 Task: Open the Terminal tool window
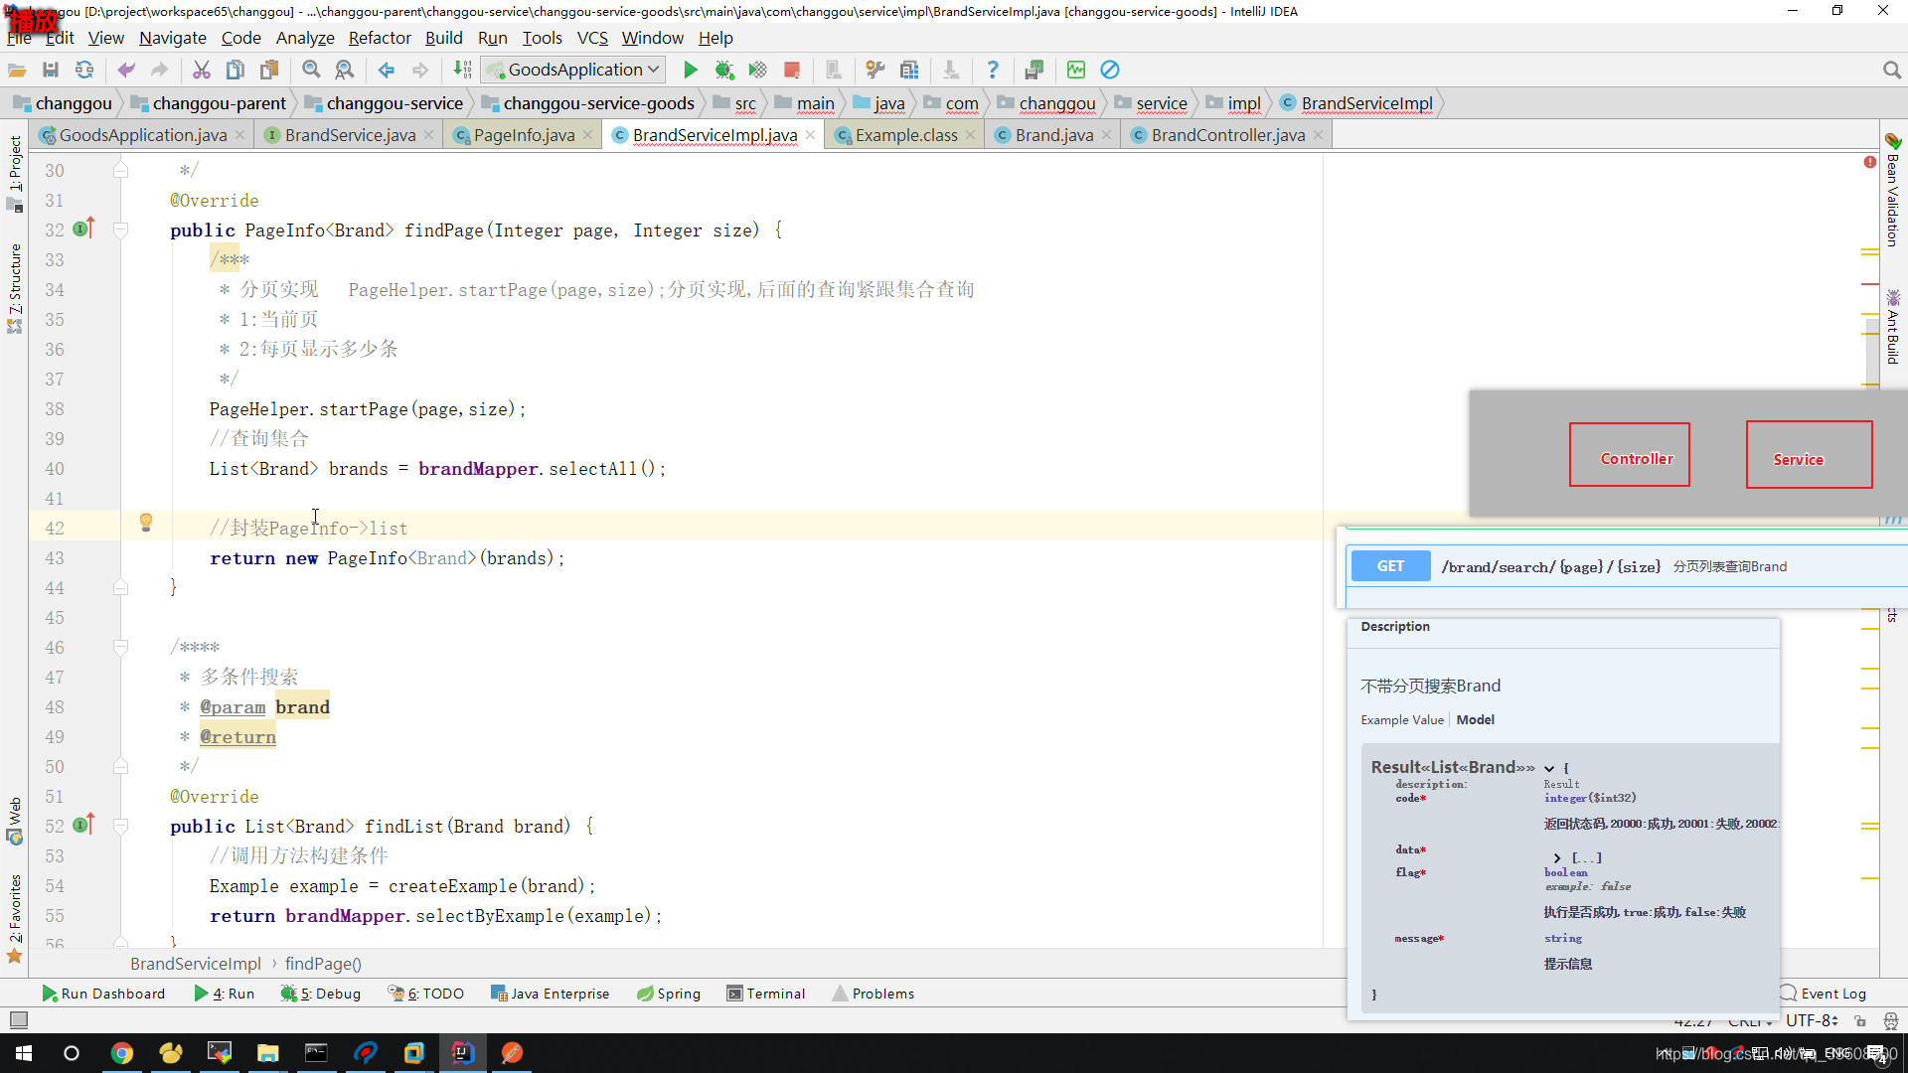[x=766, y=994]
